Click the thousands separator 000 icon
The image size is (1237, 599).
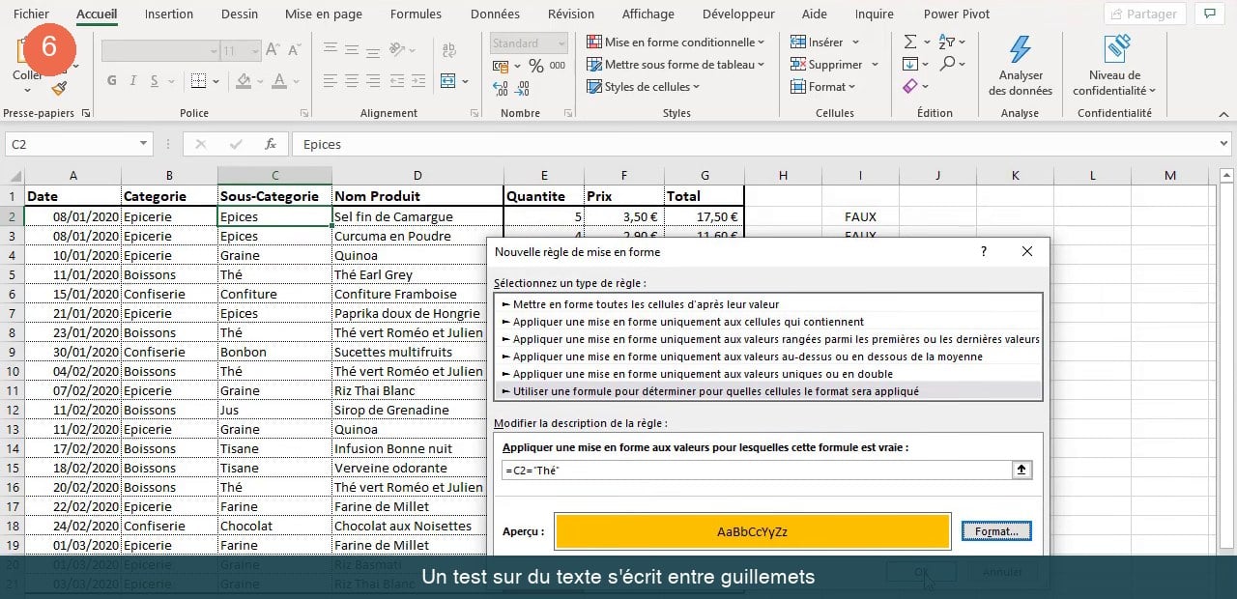click(558, 66)
